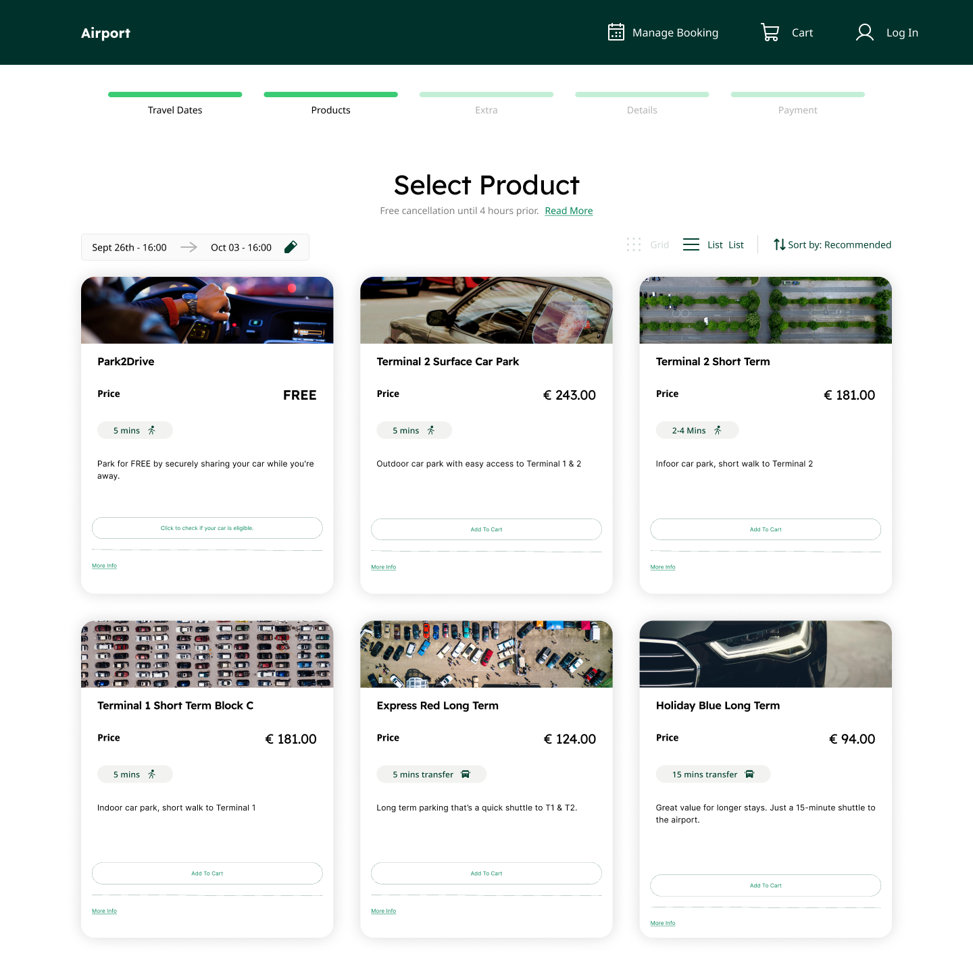Image resolution: width=973 pixels, height=954 pixels.
Task: Click the pencil icon to edit dates
Action: coord(291,247)
